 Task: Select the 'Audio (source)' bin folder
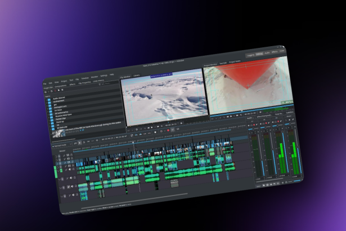[x=58, y=96]
